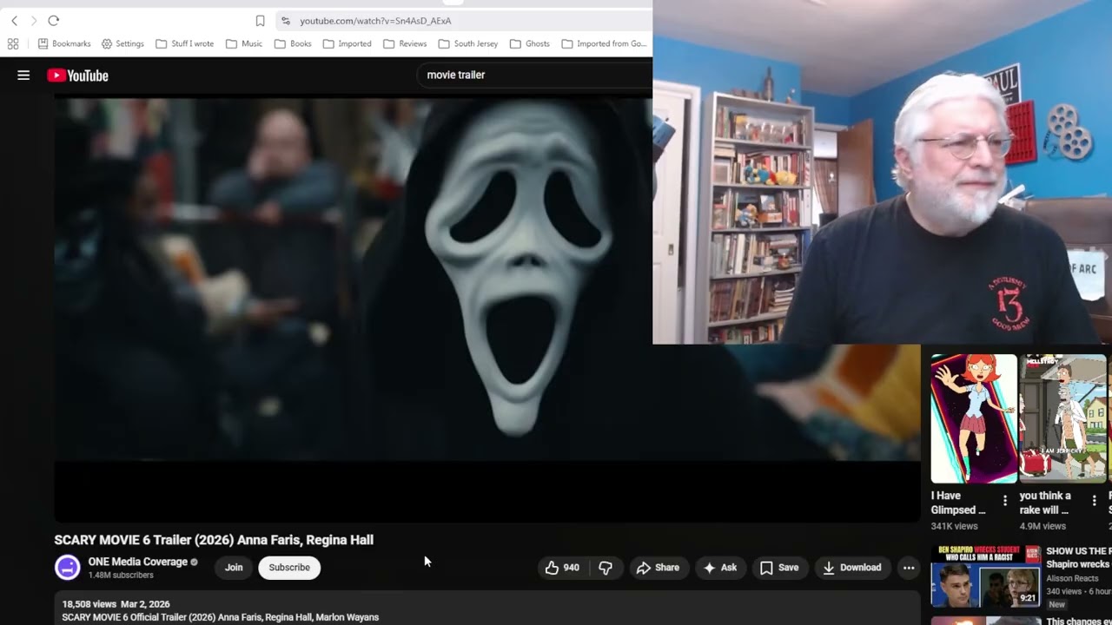
Task: Click the Ask button
Action: [720, 568]
